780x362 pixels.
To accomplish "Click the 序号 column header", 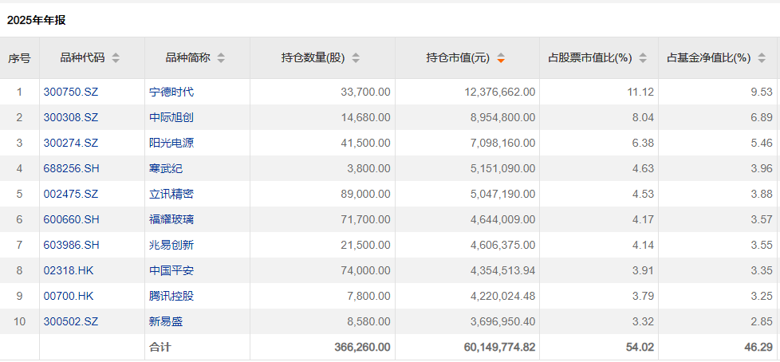I will 20,58.
